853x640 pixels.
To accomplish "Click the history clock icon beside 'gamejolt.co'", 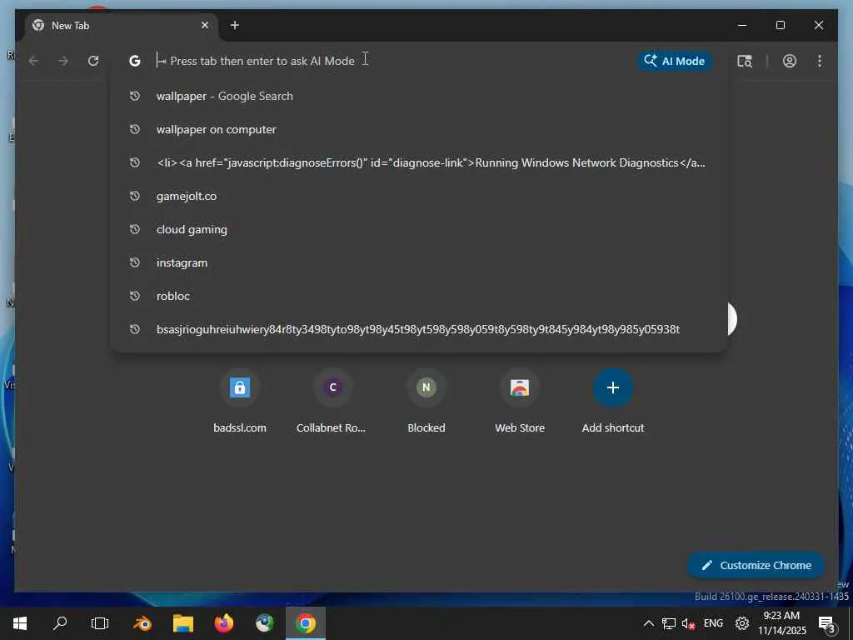I will 134,196.
